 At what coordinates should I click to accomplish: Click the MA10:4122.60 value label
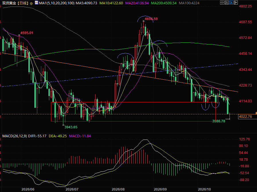coord(111,3)
